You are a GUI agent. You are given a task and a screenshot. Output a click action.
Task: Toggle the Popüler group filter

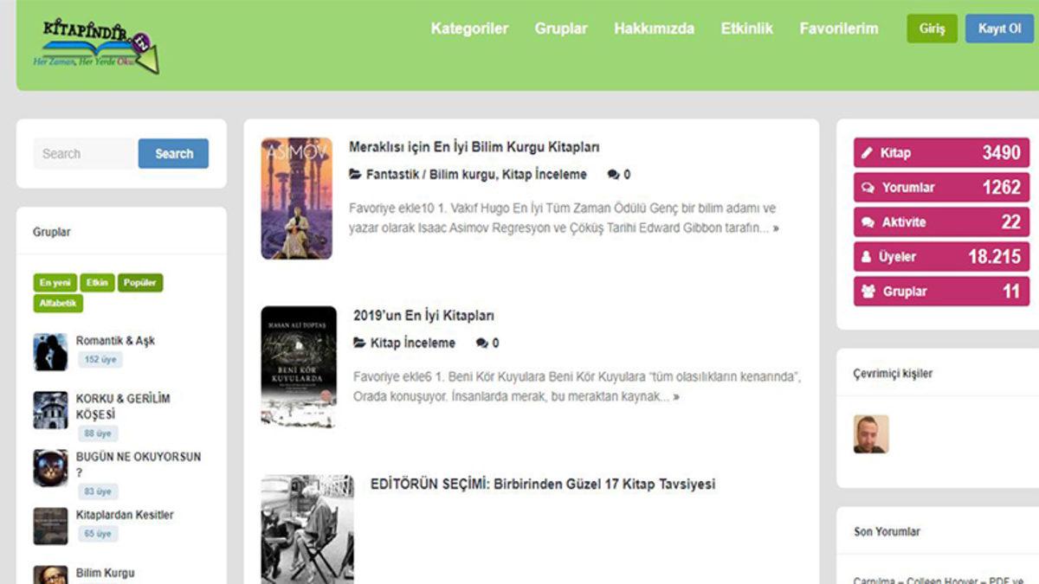click(139, 282)
